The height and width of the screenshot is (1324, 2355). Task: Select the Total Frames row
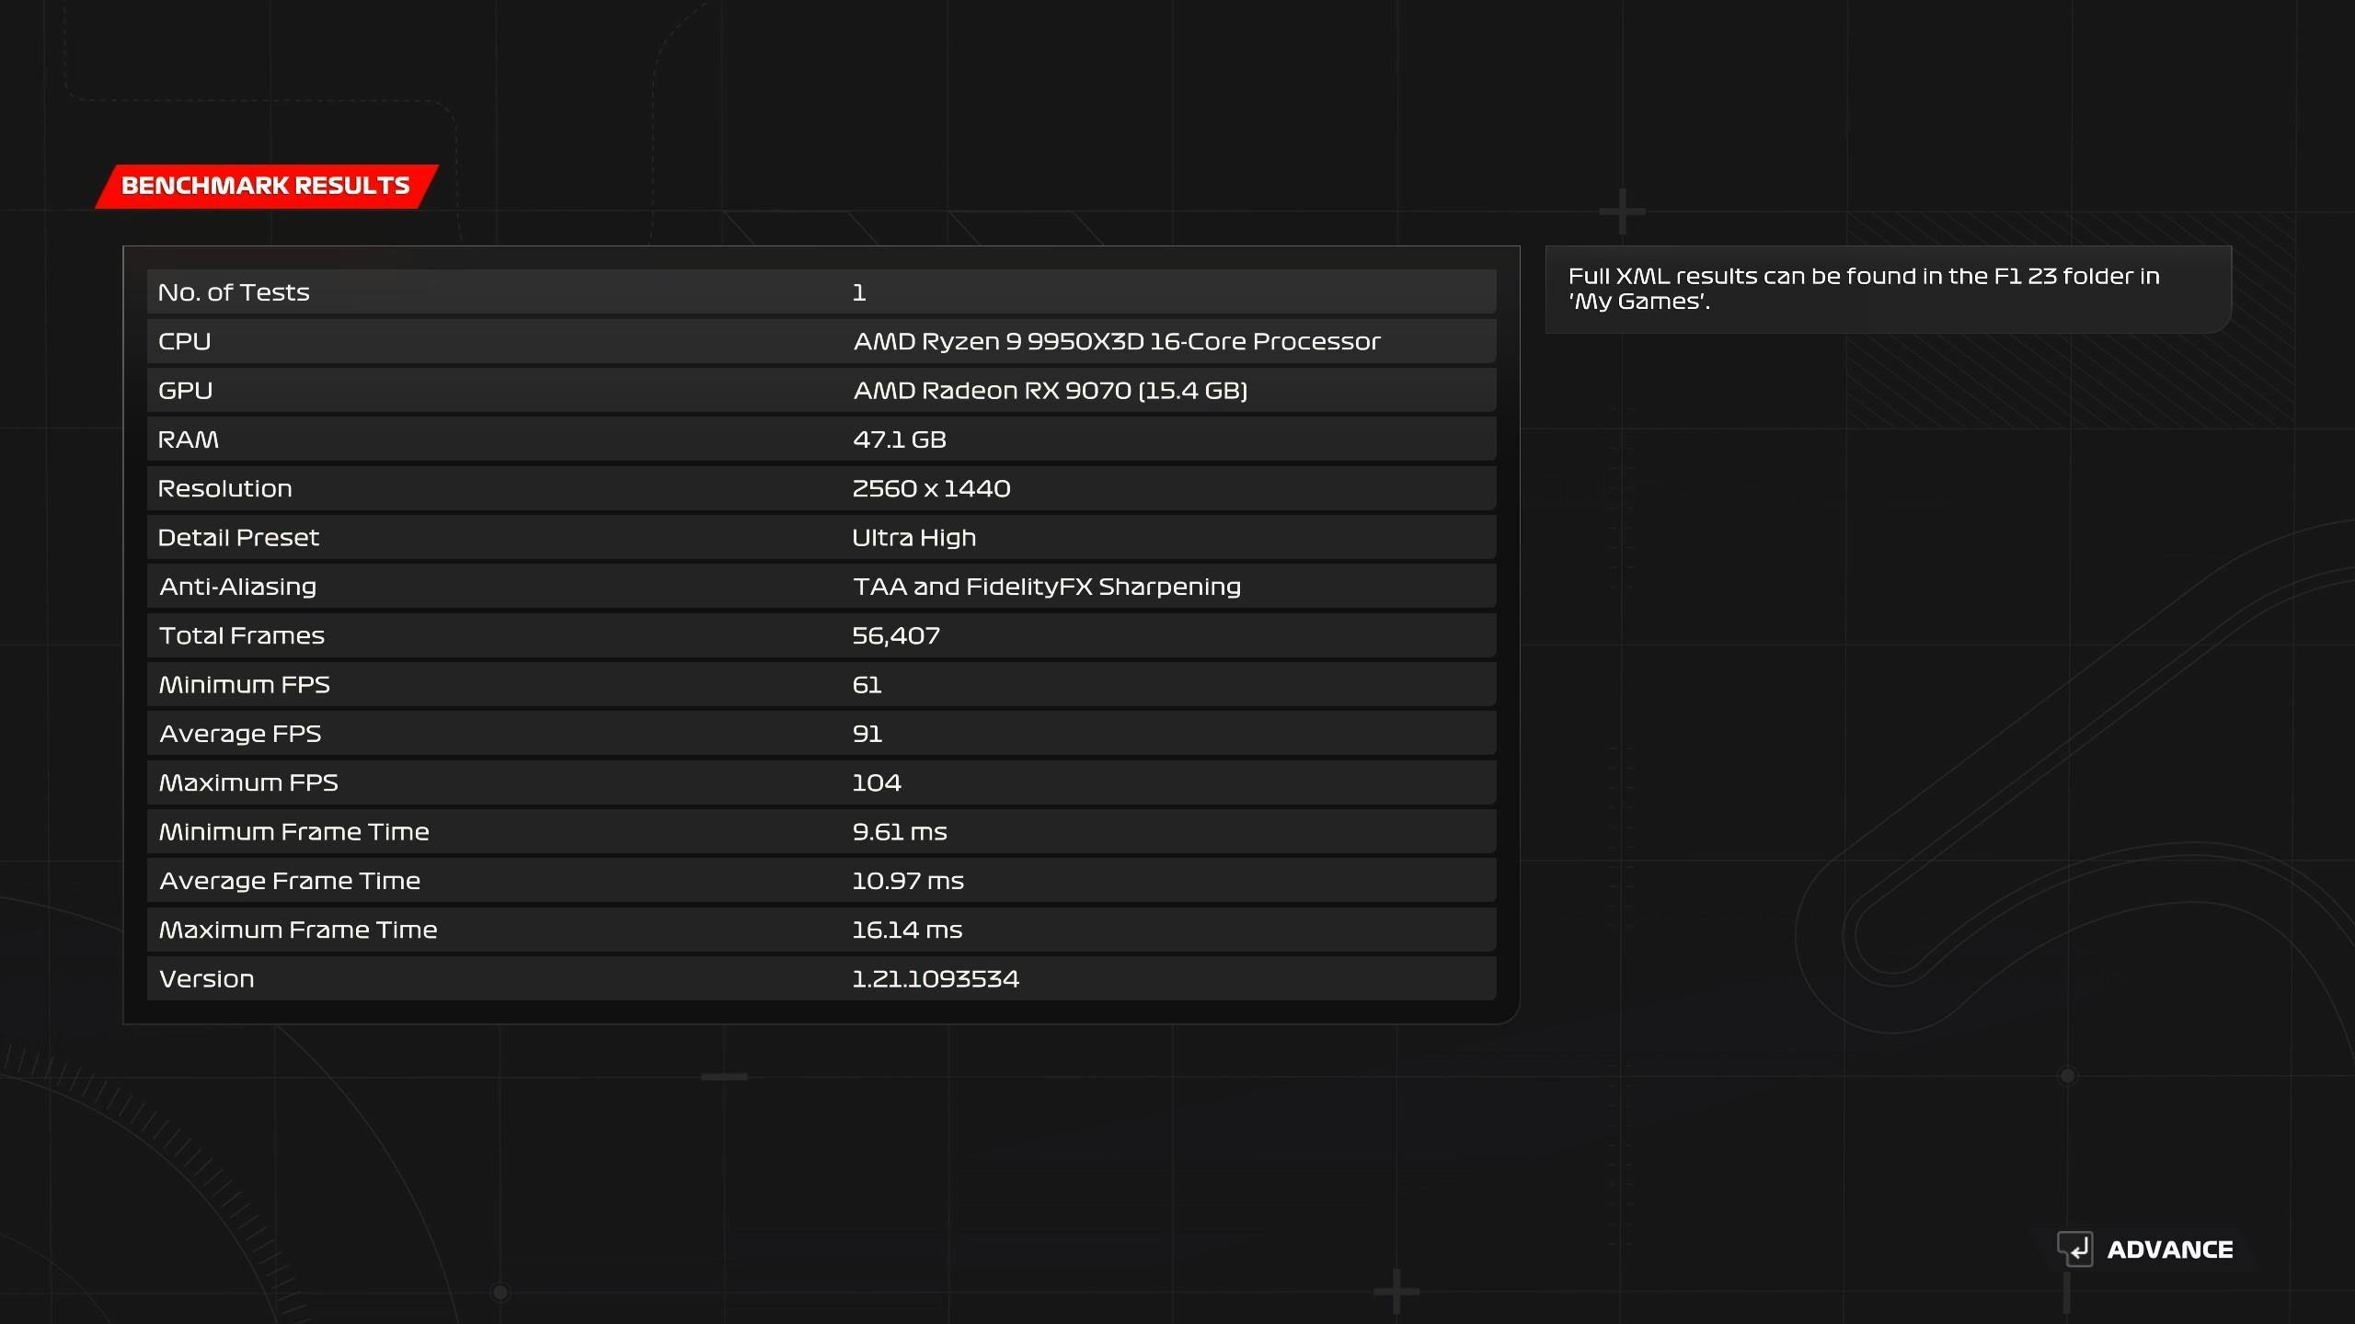click(x=821, y=635)
